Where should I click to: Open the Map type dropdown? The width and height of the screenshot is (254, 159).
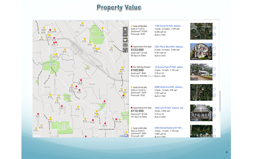[x=125, y=45]
